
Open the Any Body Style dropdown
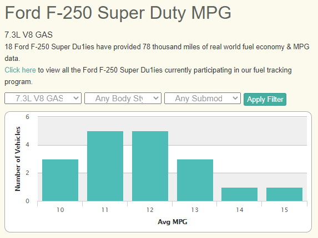click(x=123, y=99)
